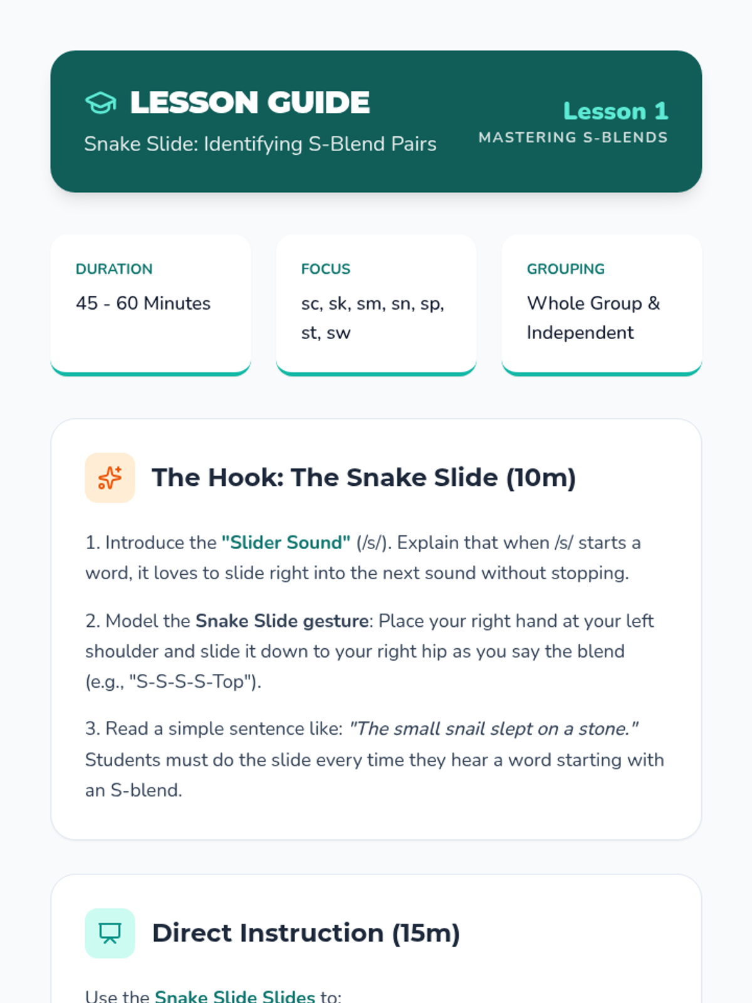Click the "Whole Group & Independent" text
The width and height of the screenshot is (752, 1003).
coord(593,318)
